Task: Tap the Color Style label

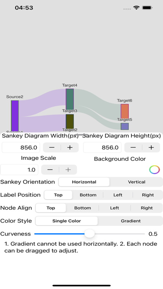Action: coord(16,221)
